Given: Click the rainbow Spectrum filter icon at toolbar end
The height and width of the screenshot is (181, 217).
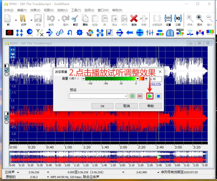Looking at the screenshot, I should (210, 33).
